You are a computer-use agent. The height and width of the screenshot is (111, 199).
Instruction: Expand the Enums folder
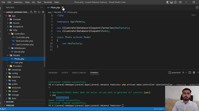[x=24, y=23]
